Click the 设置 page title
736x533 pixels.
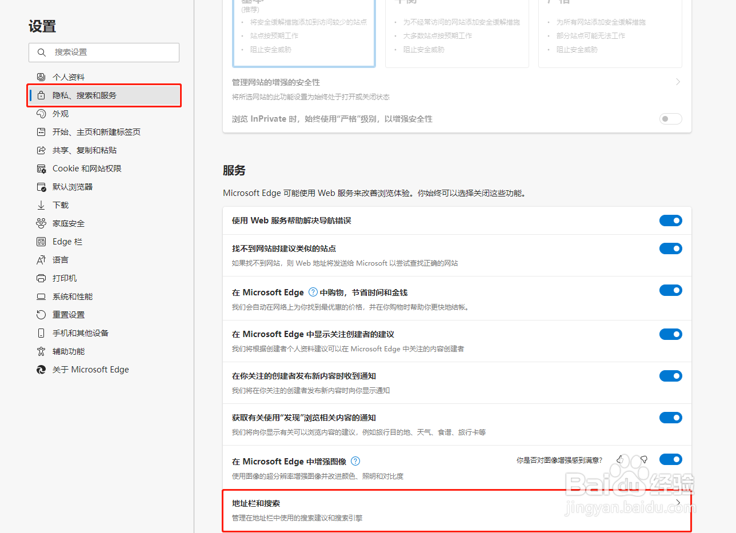pos(42,26)
